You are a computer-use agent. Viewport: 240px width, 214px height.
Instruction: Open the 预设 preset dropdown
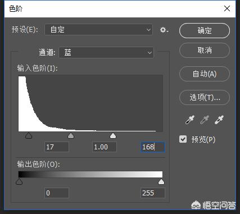98,30
